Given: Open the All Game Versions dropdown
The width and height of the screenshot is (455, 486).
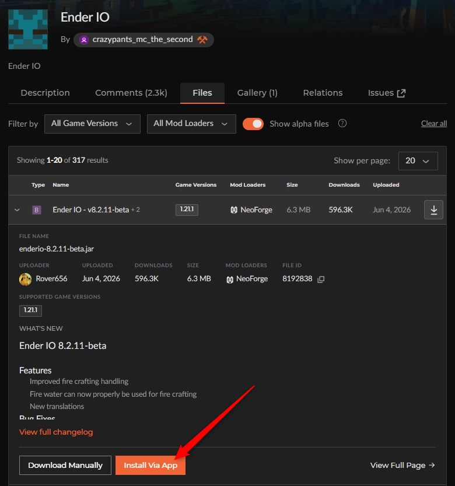Looking at the screenshot, I should pos(92,124).
